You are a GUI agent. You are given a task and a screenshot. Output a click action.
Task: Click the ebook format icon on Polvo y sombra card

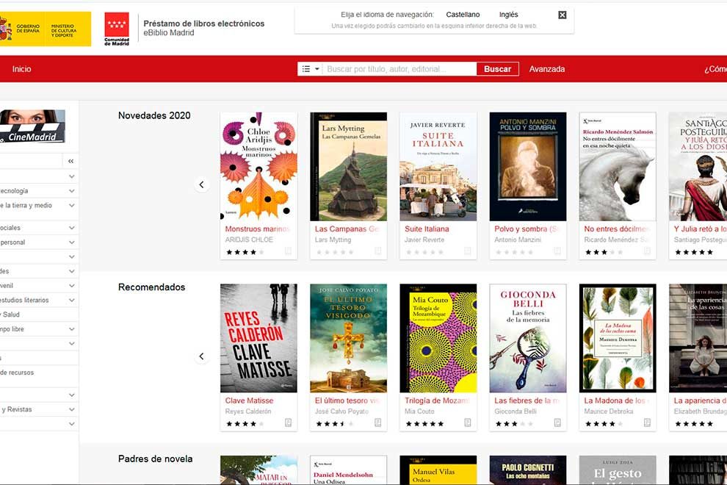(x=557, y=251)
